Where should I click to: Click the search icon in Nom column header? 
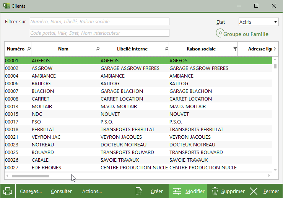[98, 49]
